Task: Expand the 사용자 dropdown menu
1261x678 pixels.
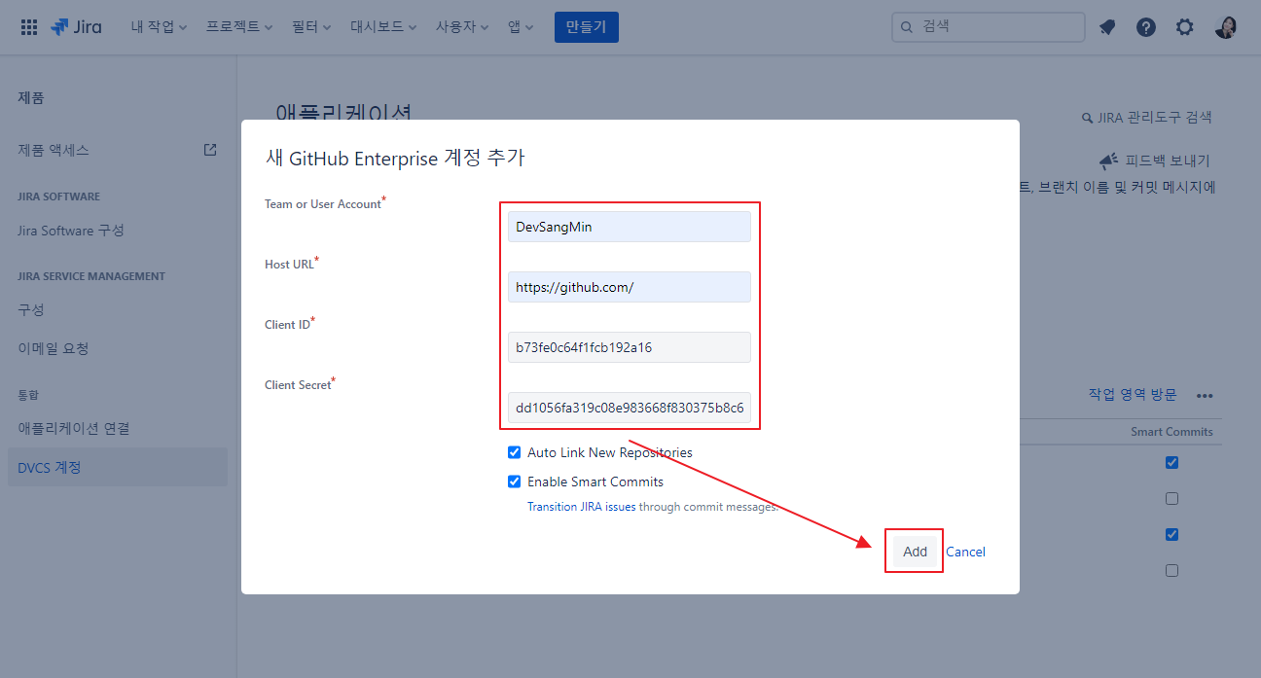Action: point(462,27)
